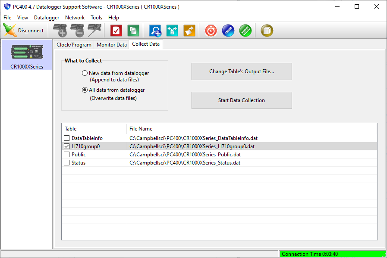
Task: Uncheck the LI710group0 table checkbox
Action: pyautogui.click(x=66, y=146)
